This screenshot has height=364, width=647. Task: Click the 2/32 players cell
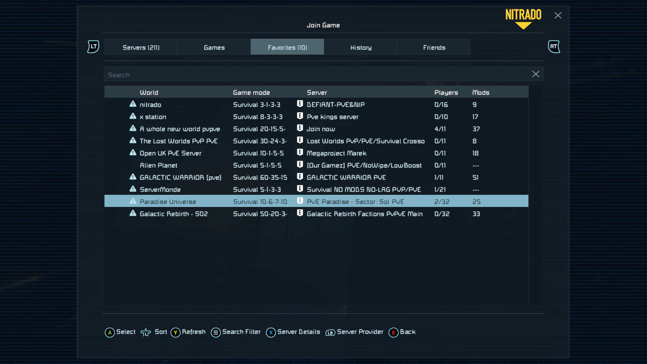point(442,202)
